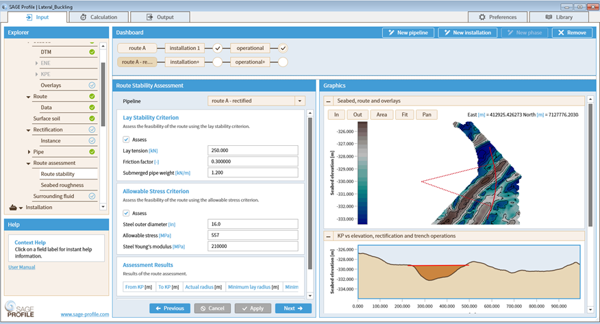600x324 pixels.
Task: Open the Output tab
Action: pos(160,17)
